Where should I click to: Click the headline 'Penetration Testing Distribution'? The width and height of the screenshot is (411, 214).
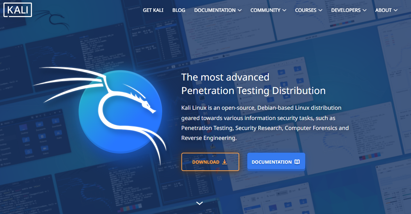[x=253, y=90]
